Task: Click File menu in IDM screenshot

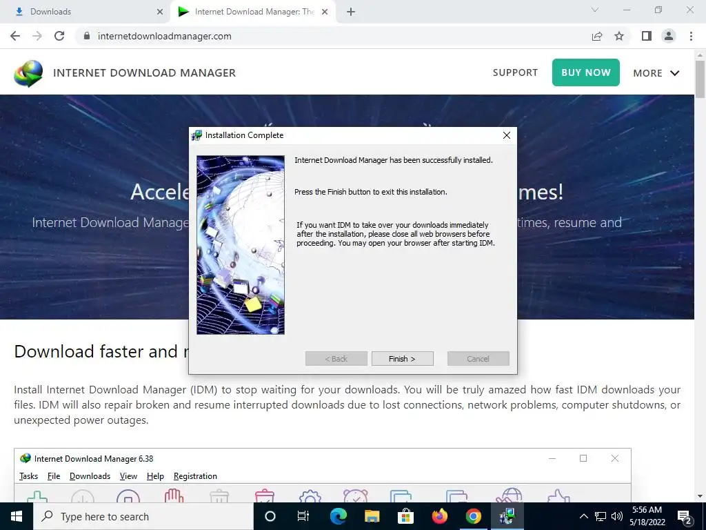Action: (x=54, y=476)
